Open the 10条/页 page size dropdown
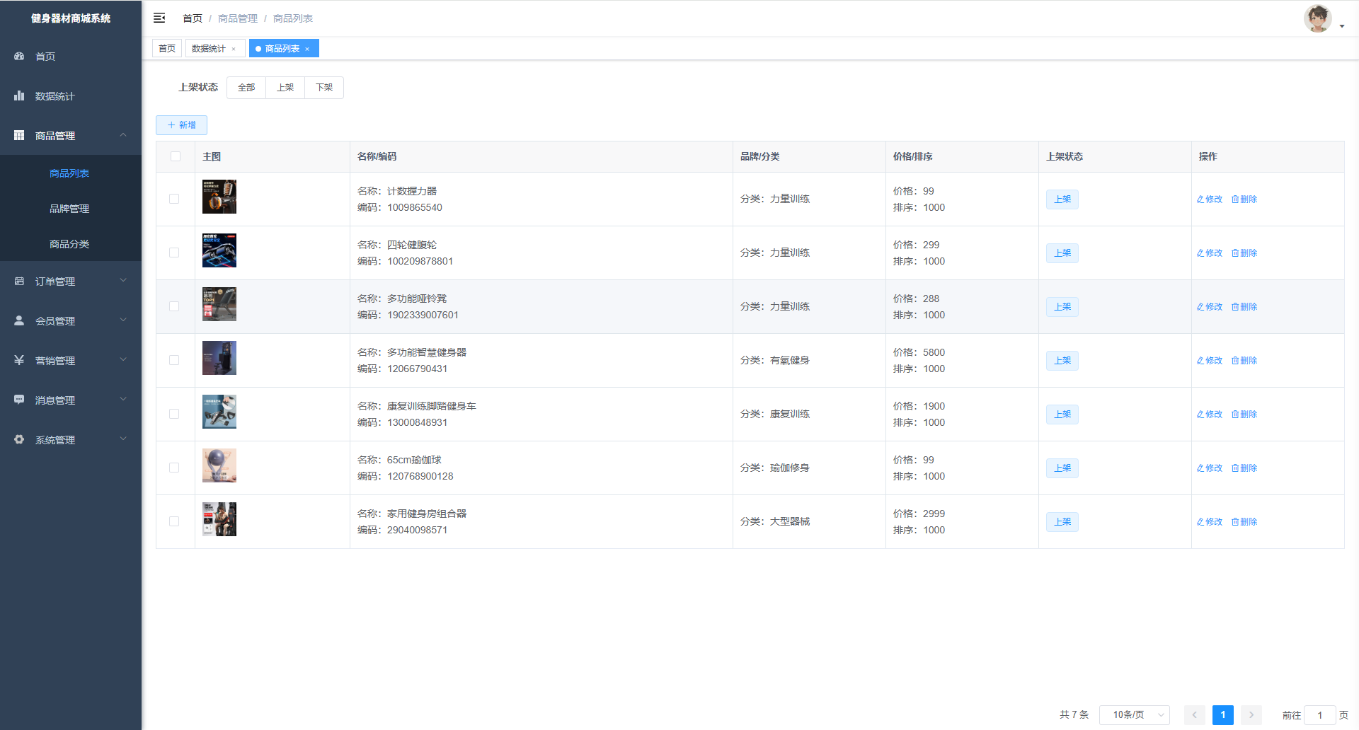 1134,714
